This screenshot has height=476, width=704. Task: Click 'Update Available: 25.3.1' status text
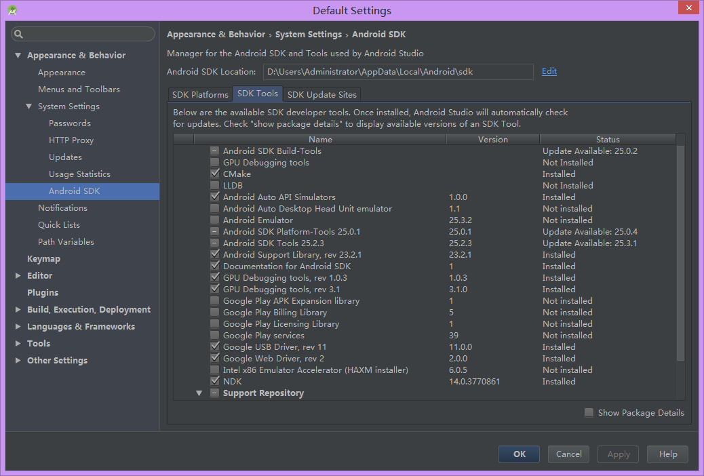tap(590, 243)
